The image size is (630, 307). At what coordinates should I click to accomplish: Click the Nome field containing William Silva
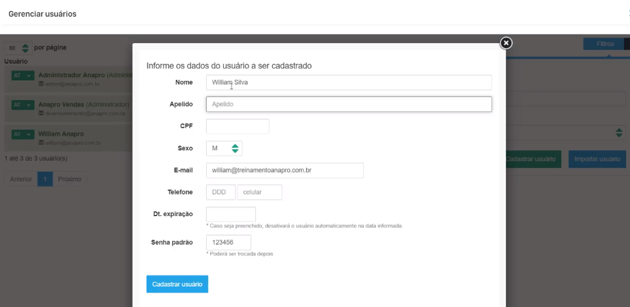coord(348,82)
